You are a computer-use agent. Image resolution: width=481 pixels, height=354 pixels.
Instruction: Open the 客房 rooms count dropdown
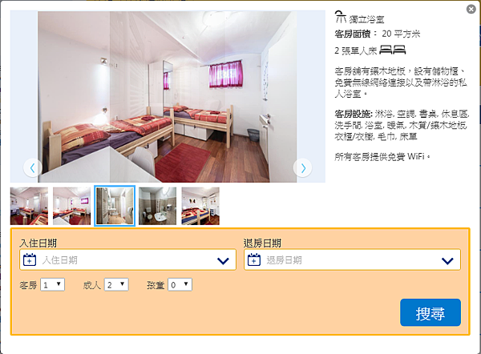tap(52, 285)
